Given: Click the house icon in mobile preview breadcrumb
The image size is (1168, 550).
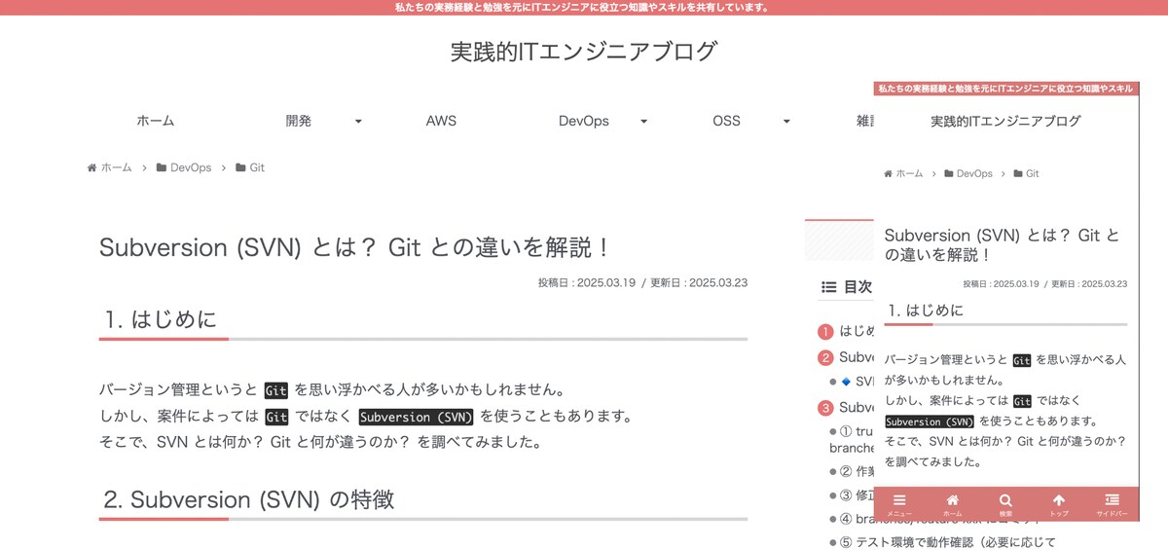Looking at the screenshot, I should point(888,173).
